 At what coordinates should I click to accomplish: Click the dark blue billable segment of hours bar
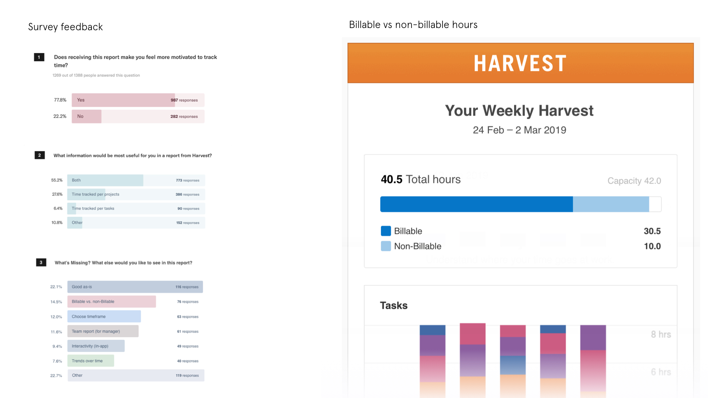(x=476, y=204)
